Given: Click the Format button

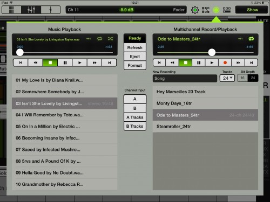Looking at the screenshot, I should (135, 66).
